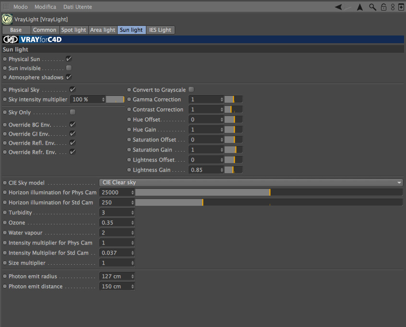Click the keyframe dot beside Size multiplier
The image size is (406, 327).
5,263
